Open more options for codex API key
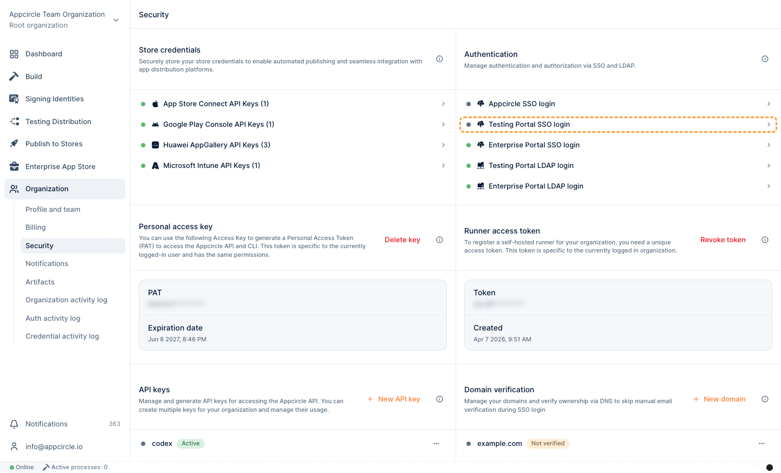The width and height of the screenshot is (781, 473). point(436,444)
